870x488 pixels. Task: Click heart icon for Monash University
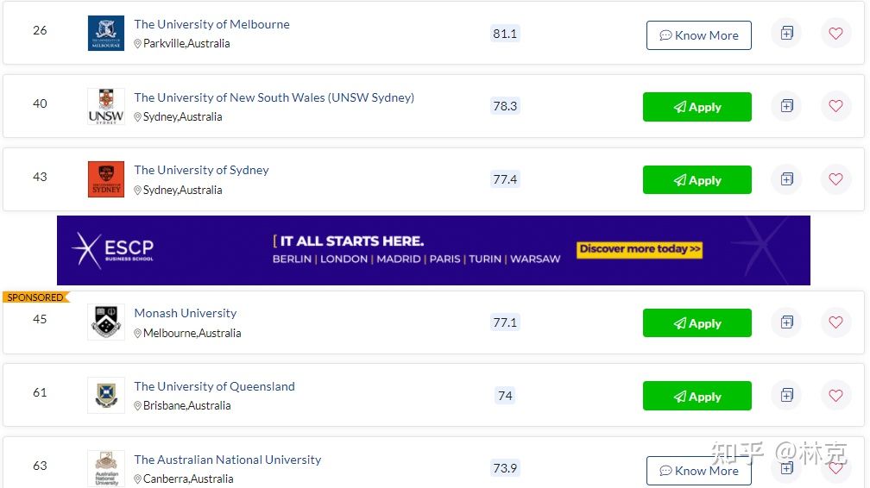(x=835, y=322)
